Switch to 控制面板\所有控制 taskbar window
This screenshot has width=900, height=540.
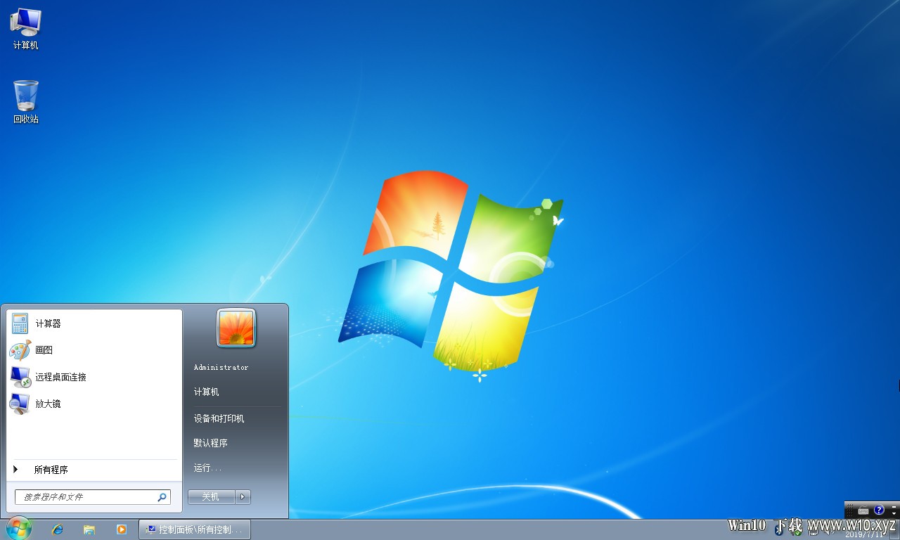[x=195, y=529]
